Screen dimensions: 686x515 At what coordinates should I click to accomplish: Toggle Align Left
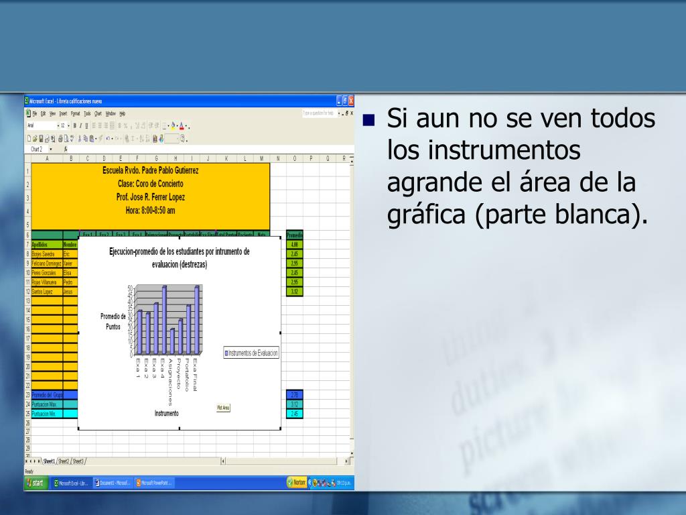pyautogui.click(x=94, y=125)
